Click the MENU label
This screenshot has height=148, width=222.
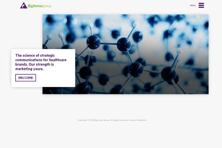(193, 6)
